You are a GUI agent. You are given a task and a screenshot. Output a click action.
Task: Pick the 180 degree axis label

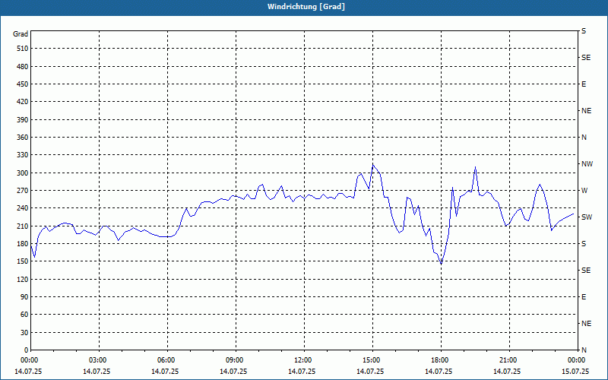[22, 244]
